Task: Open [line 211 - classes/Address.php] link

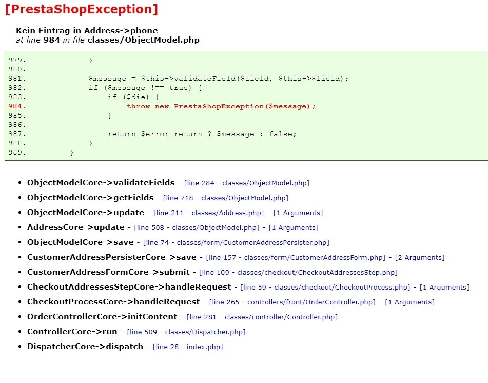Action: click(208, 213)
